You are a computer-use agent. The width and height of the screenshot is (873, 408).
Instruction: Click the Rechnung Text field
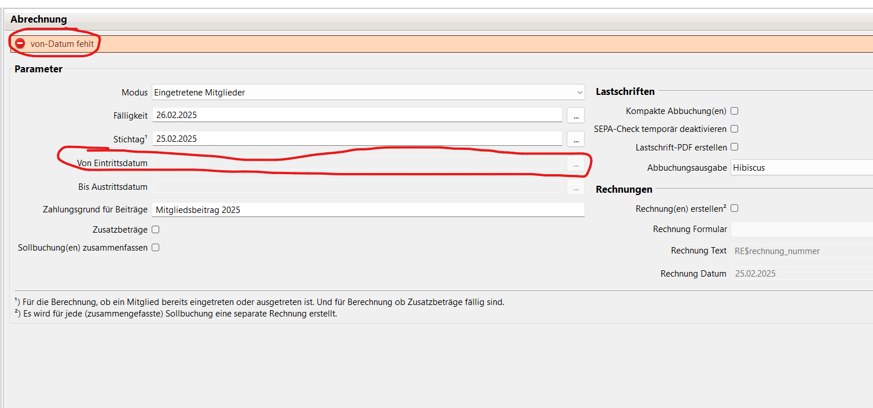tap(801, 251)
